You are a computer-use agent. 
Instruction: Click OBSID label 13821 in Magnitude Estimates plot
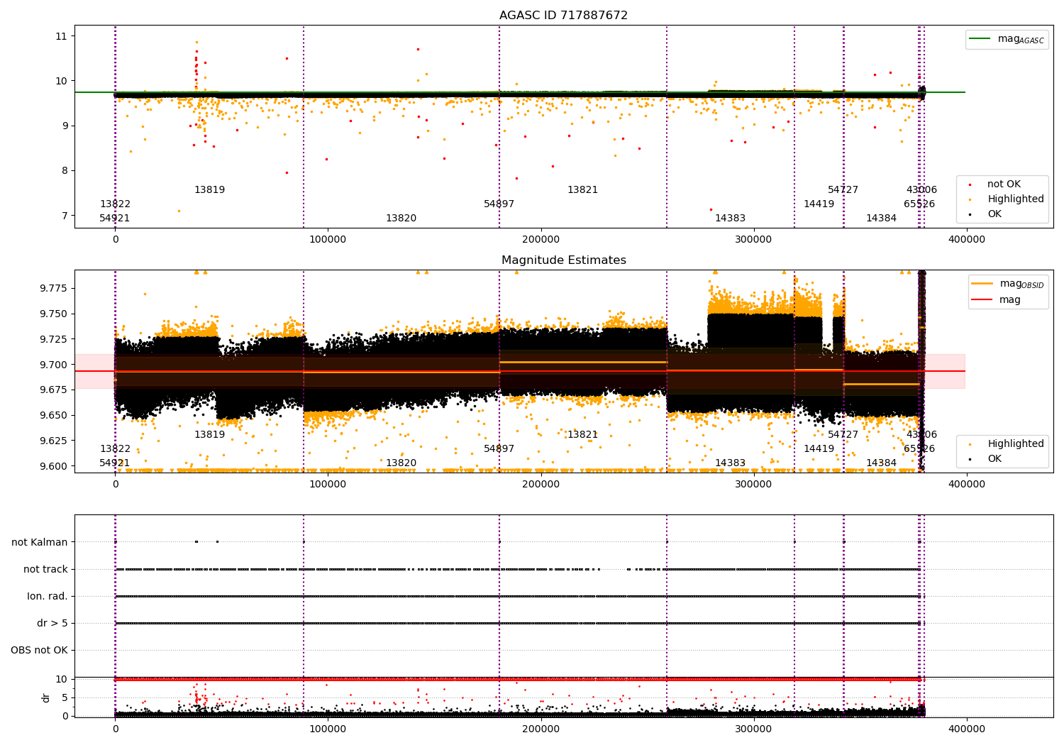pos(582,435)
